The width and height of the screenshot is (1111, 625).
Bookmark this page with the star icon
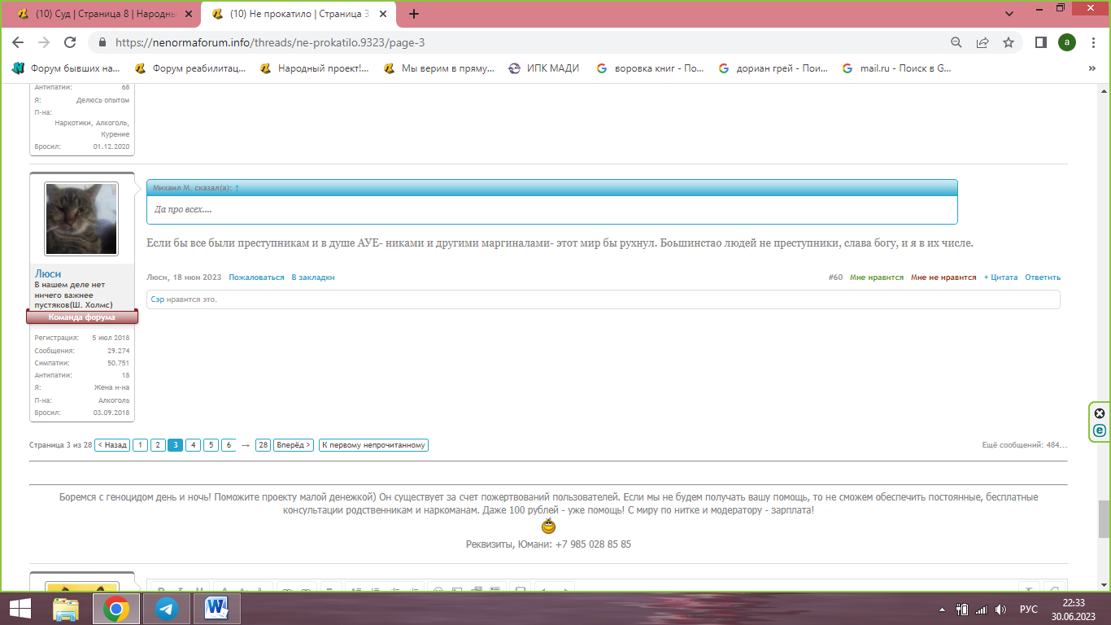click(1009, 42)
